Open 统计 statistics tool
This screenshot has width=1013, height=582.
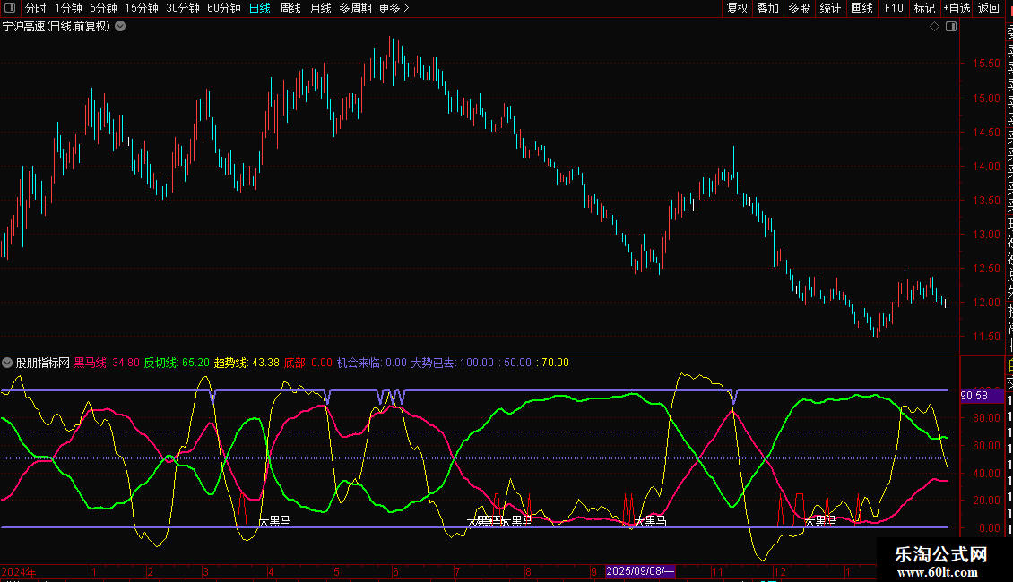point(830,8)
